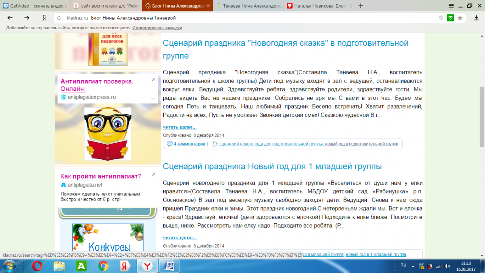Click the comment bubble icon beside 4 комментария
Image resolution: width=485 pixels, height=273 pixels.
pos(169,144)
